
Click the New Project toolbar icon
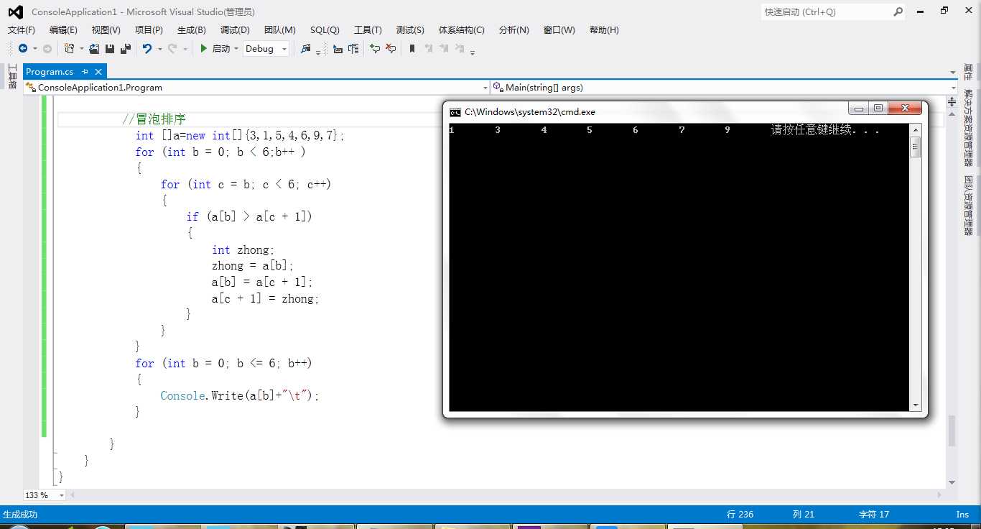click(x=70, y=49)
